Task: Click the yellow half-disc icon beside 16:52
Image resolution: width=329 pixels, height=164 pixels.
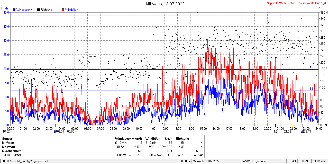Action: [12, 132]
